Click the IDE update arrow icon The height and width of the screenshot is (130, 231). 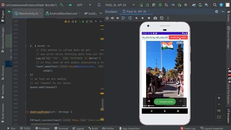221,5
